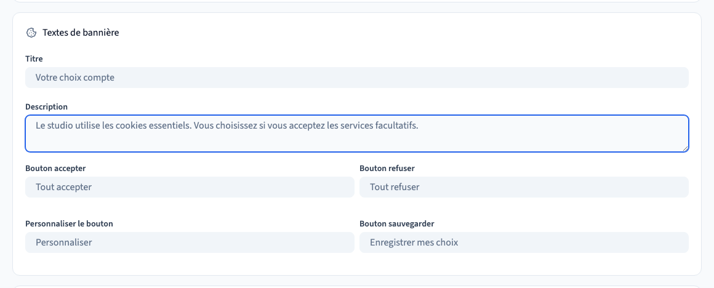The image size is (714, 288).
Task: Click the Bouton refuser input field
Action: pyautogui.click(x=524, y=187)
